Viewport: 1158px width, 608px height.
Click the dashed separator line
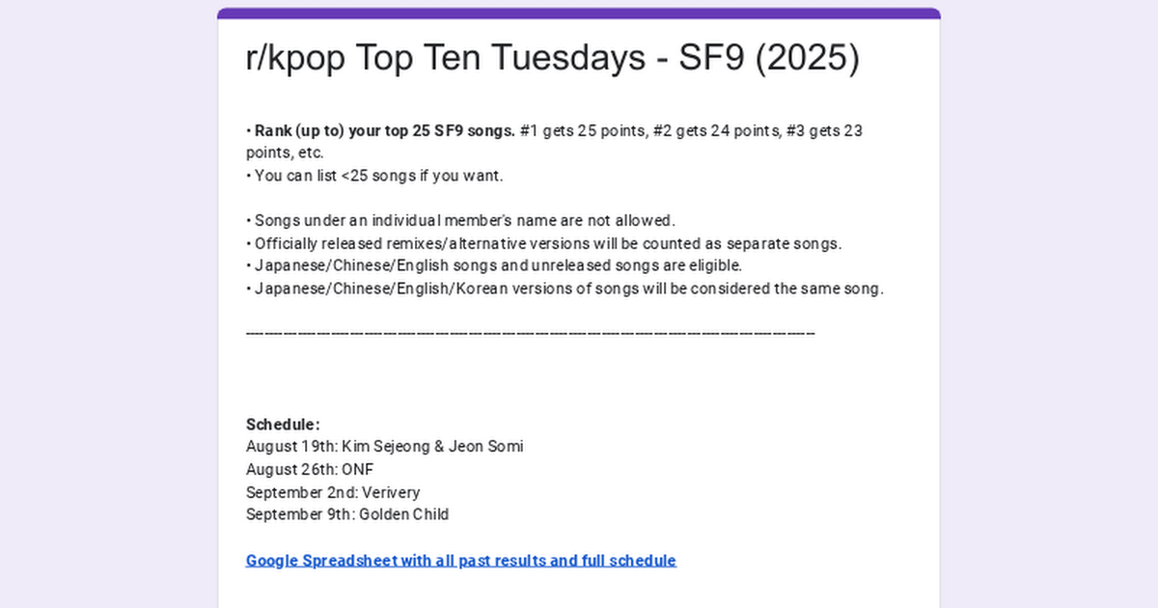(531, 333)
